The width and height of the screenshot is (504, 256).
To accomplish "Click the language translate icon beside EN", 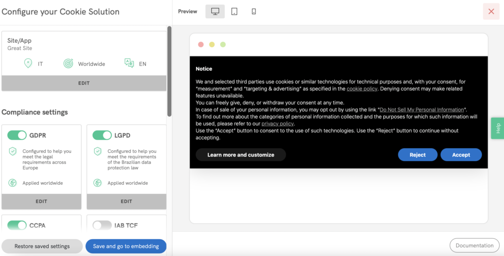I will pos(129,63).
